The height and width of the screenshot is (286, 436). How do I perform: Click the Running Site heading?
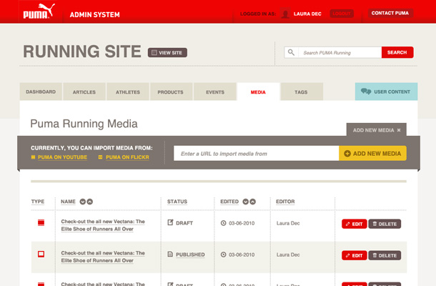tap(82, 51)
